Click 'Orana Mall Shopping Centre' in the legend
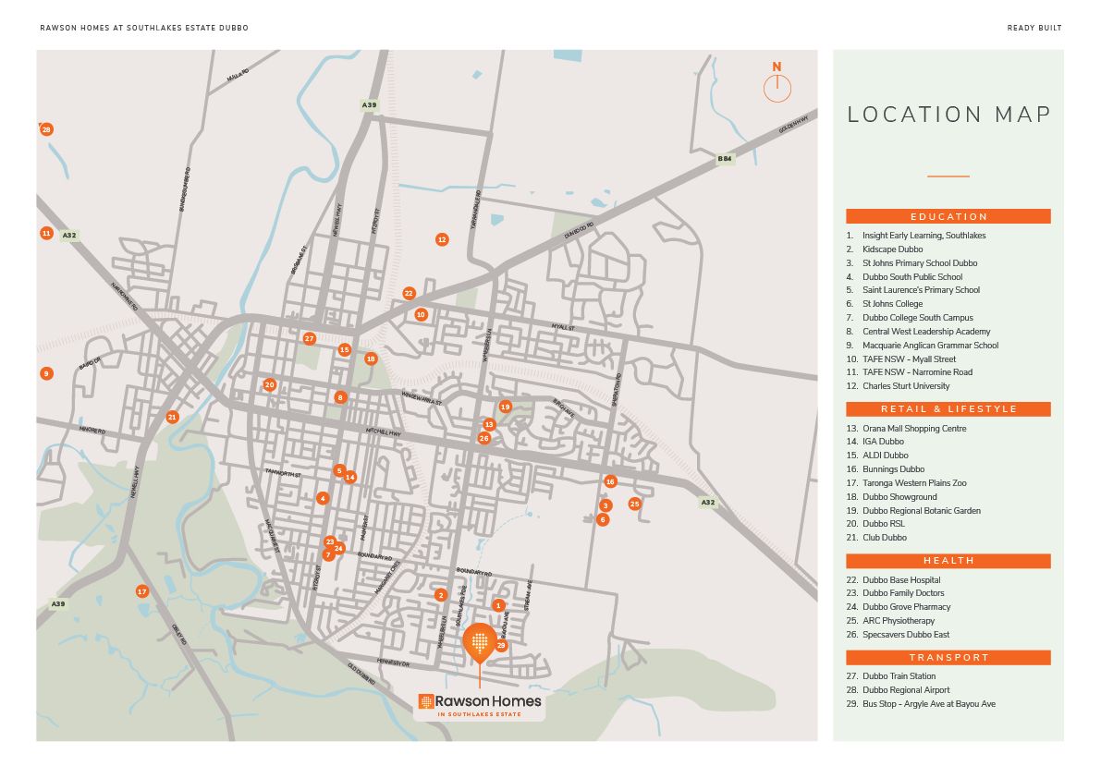1101x778 pixels. point(913,429)
